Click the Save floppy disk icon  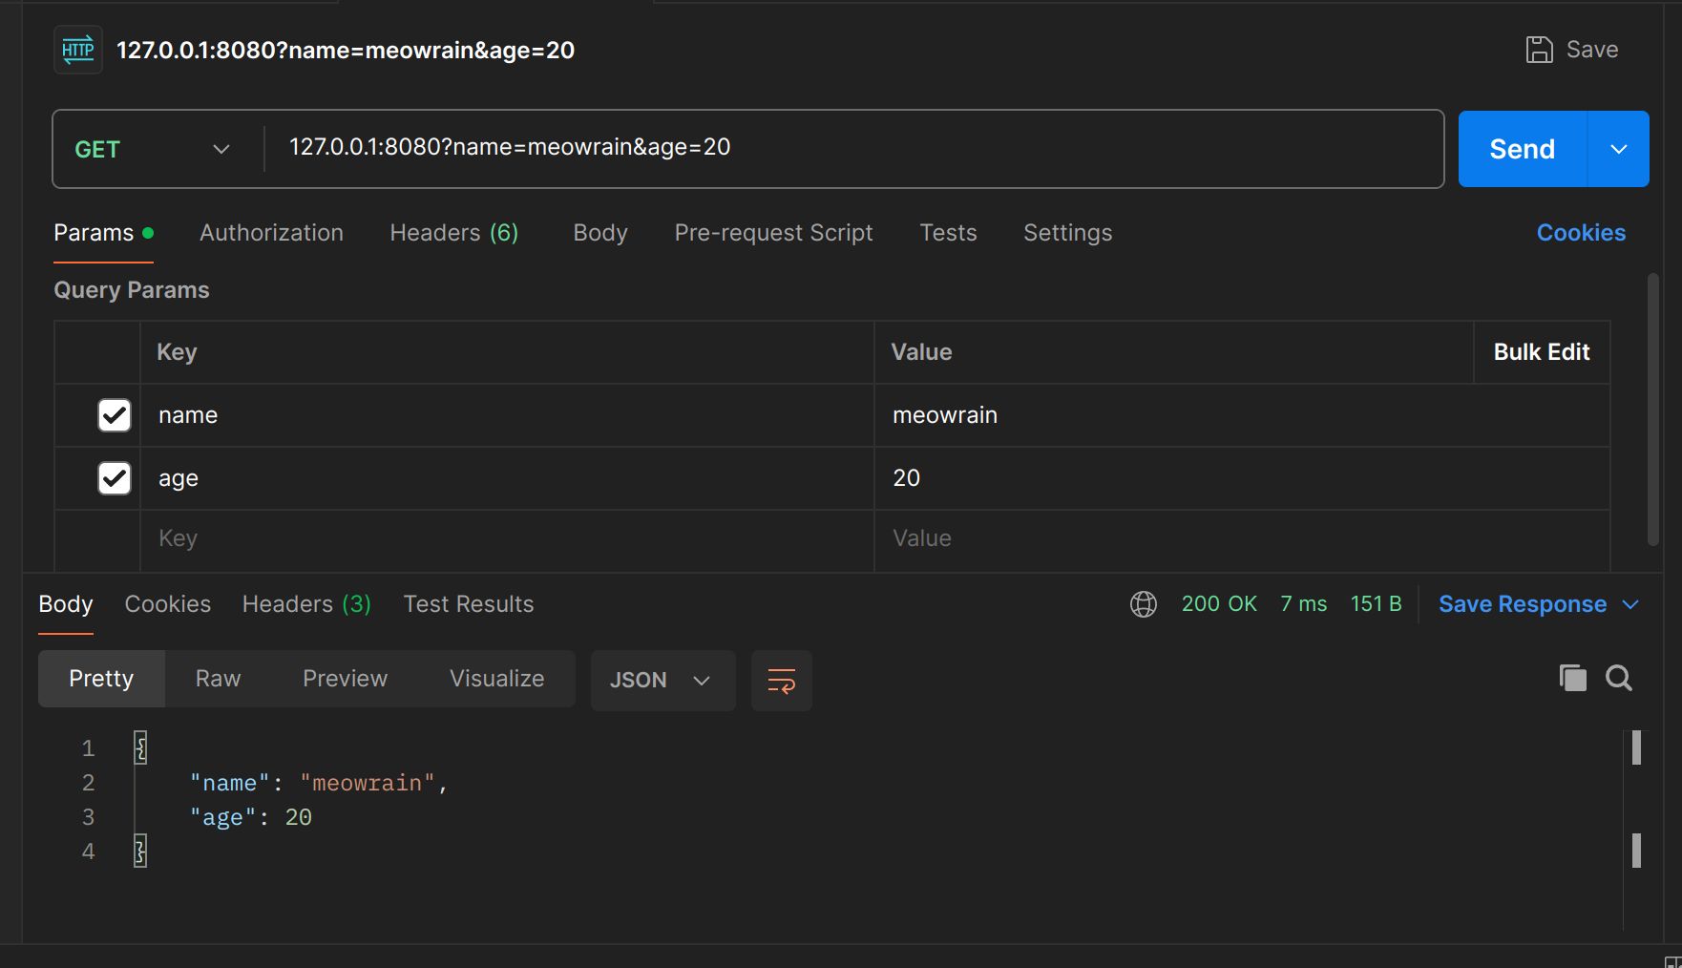[1539, 50]
